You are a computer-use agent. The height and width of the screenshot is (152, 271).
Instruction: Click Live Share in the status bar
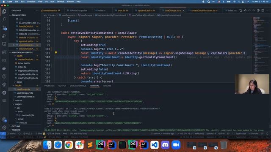(54, 133)
